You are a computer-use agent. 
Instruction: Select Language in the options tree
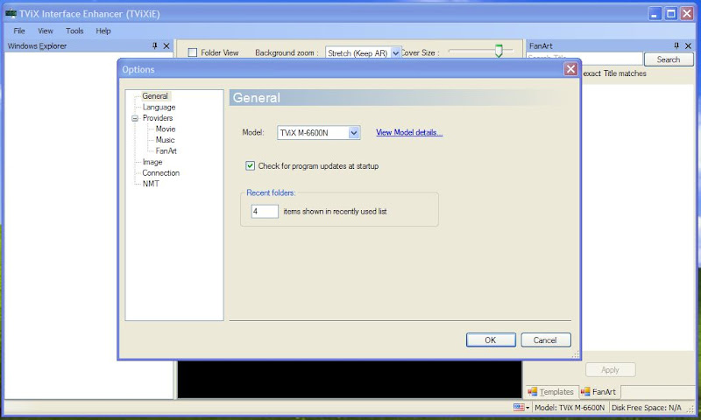click(x=159, y=107)
